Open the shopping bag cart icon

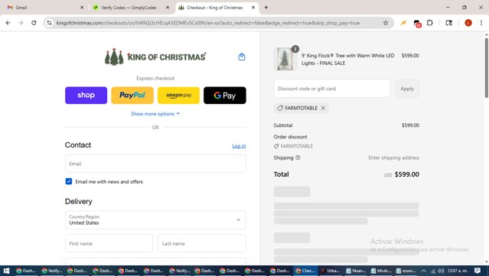point(242,57)
